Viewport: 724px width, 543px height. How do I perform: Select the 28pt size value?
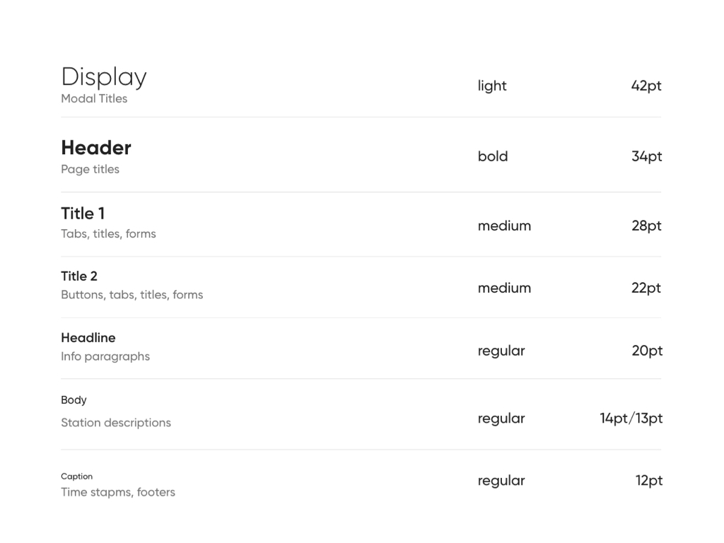point(646,226)
